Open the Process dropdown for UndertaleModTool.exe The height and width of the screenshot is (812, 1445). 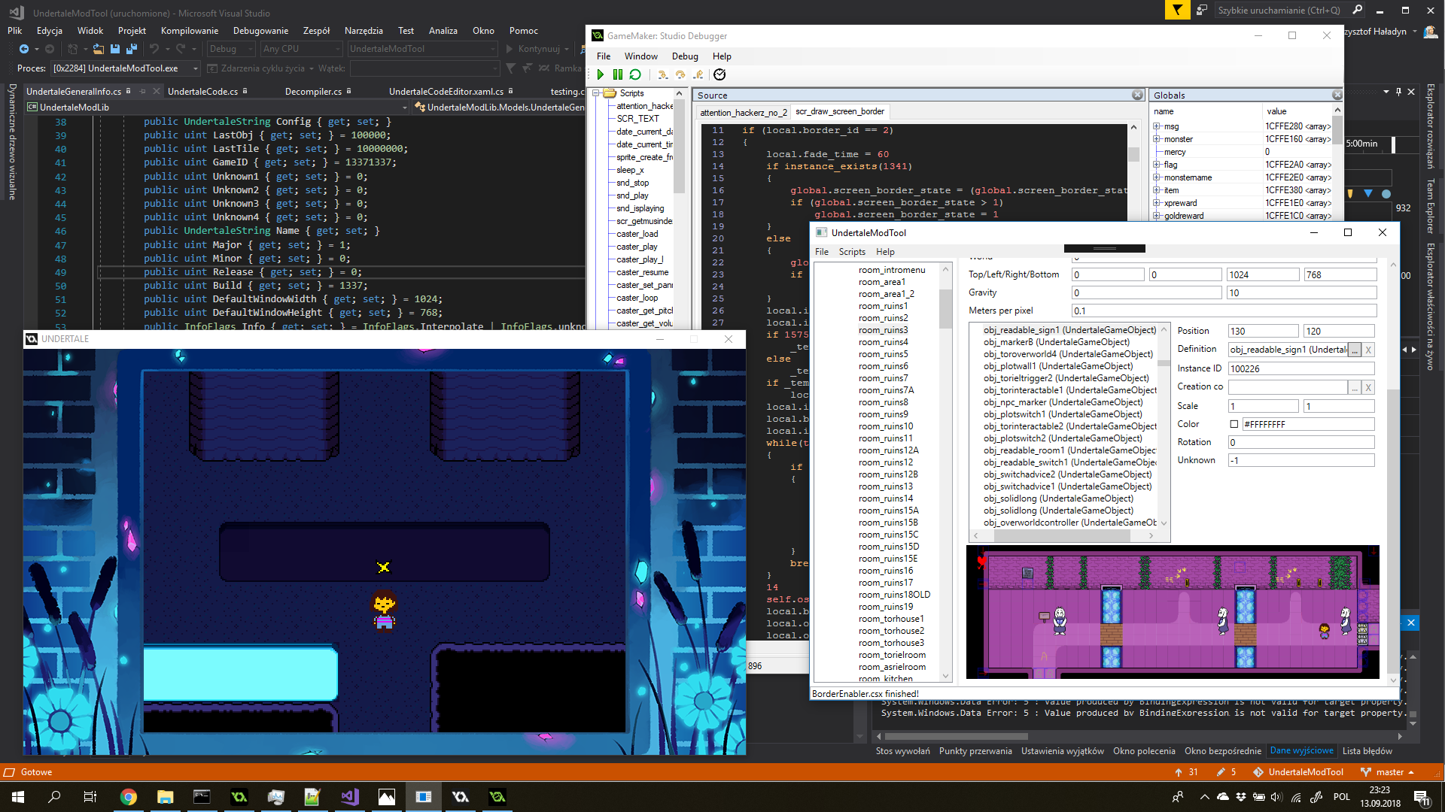(195, 68)
